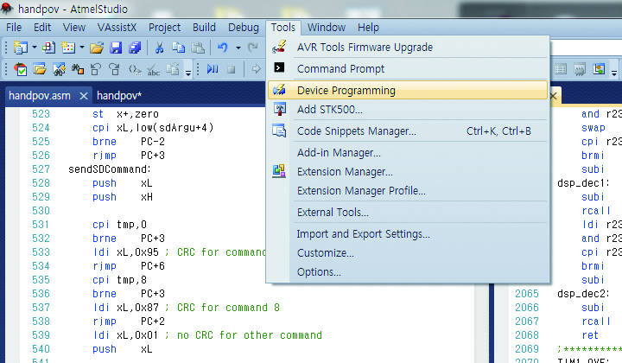Click the binoculars find icon in second toolbar
Screen dimensions: 622x363
tap(78, 70)
